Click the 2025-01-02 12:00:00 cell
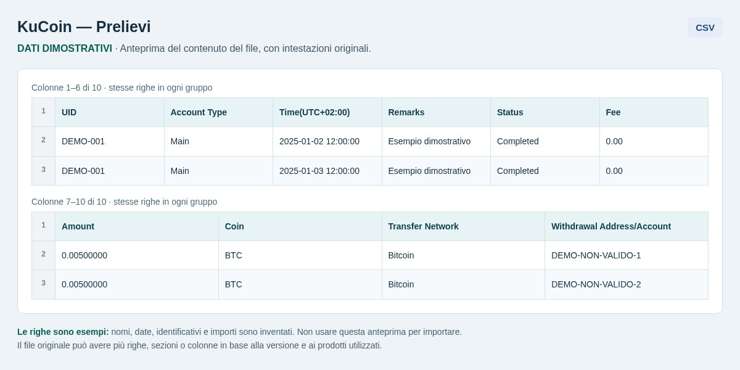 pos(327,141)
